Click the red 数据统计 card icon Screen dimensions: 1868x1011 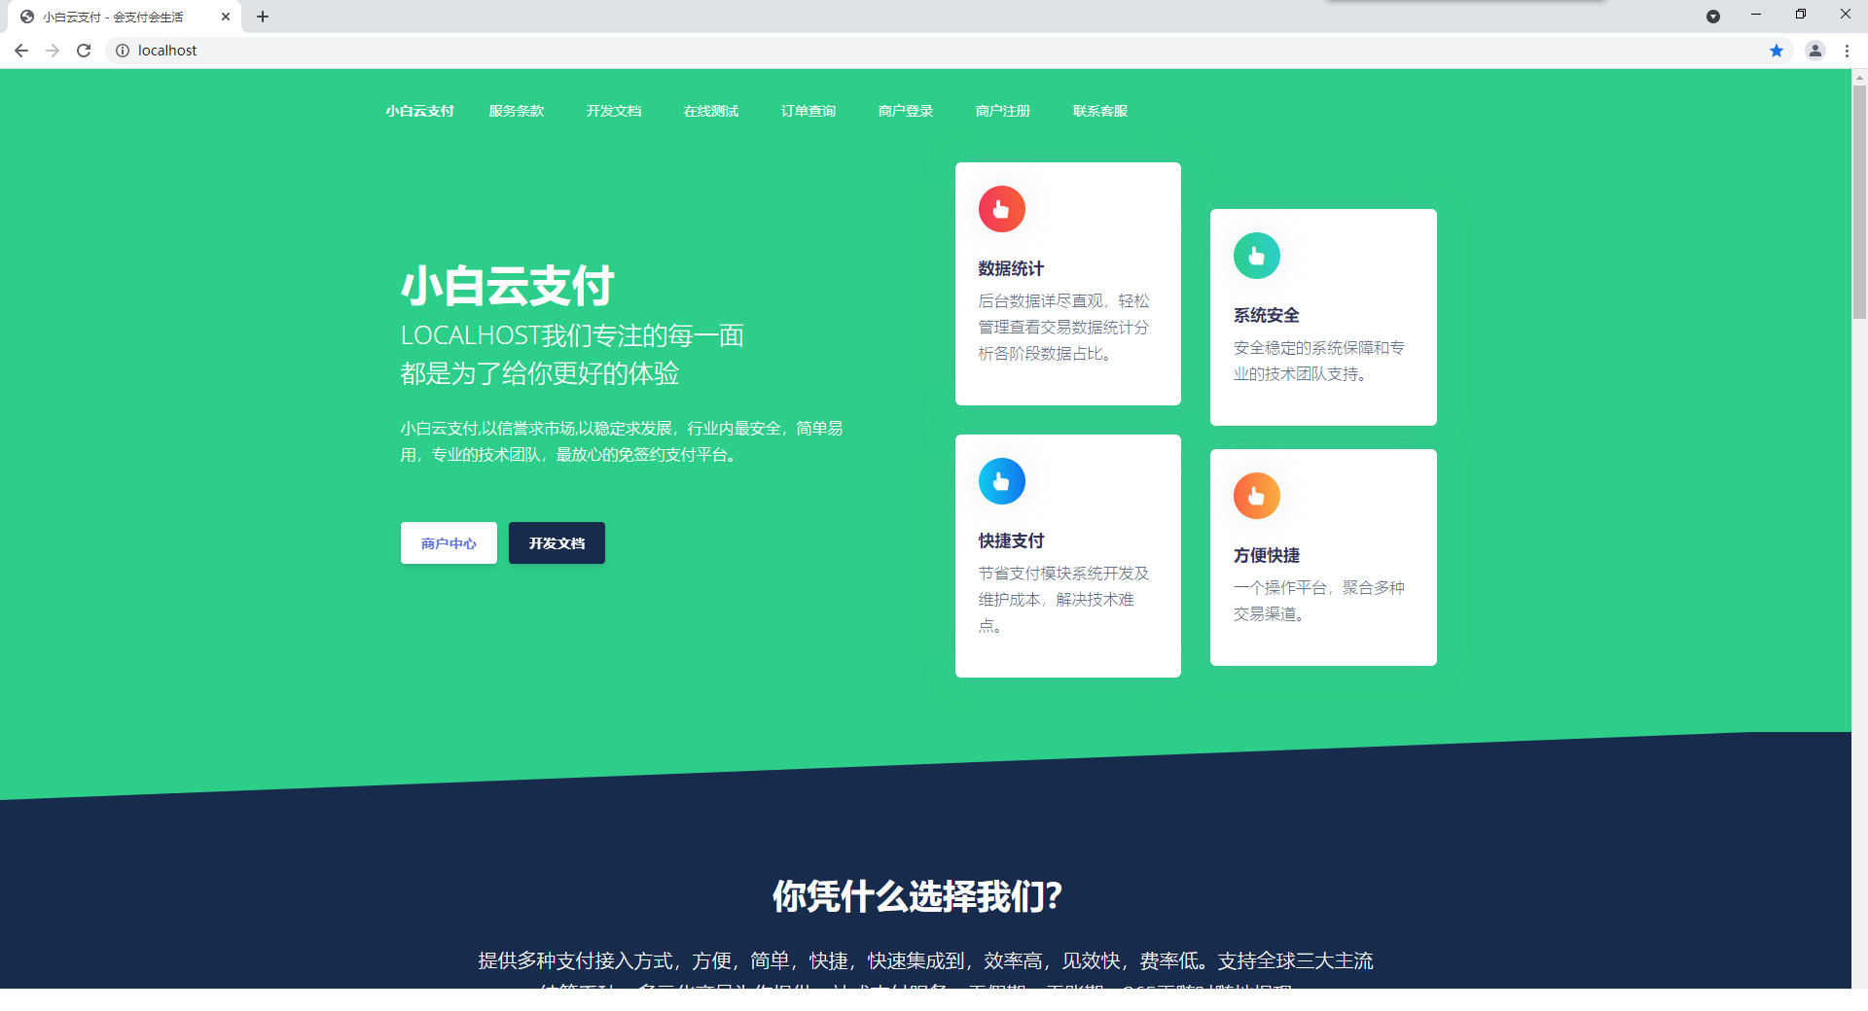[x=1001, y=209]
